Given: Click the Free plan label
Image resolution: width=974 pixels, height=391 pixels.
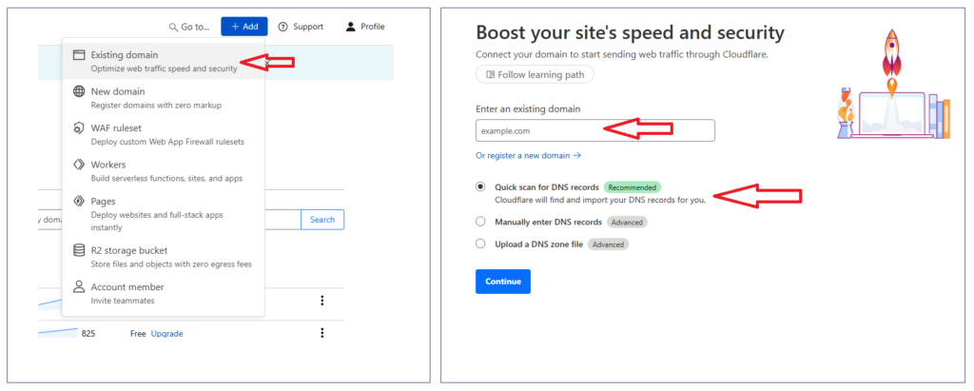Looking at the screenshot, I should click(138, 334).
